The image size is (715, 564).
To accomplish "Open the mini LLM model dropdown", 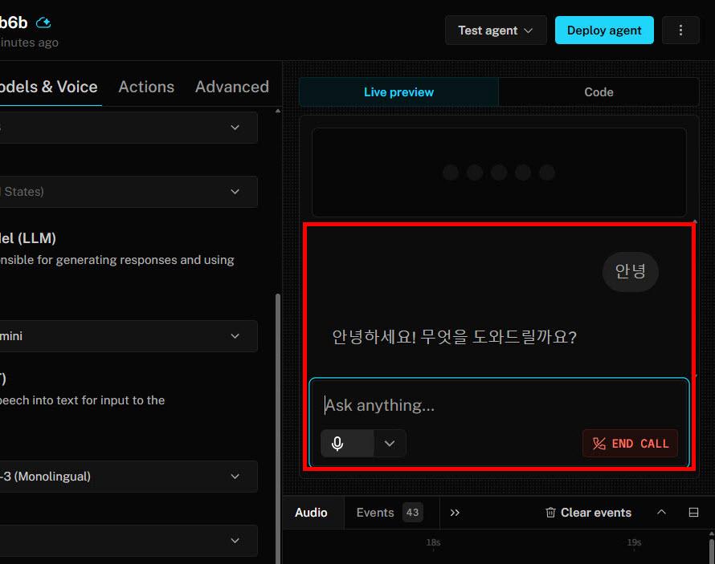I will pos(129,336).
